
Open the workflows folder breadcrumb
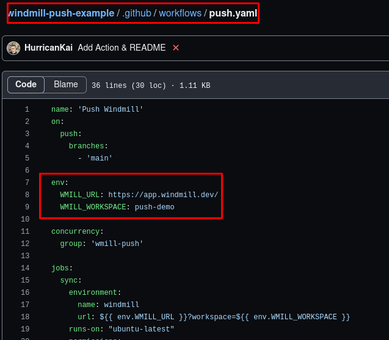click(x=180, y=13)
